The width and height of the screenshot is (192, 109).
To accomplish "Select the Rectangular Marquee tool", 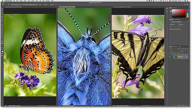I will [2, 11].
